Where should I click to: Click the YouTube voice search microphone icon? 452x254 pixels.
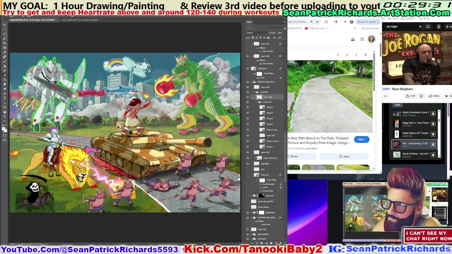point(439,26)
